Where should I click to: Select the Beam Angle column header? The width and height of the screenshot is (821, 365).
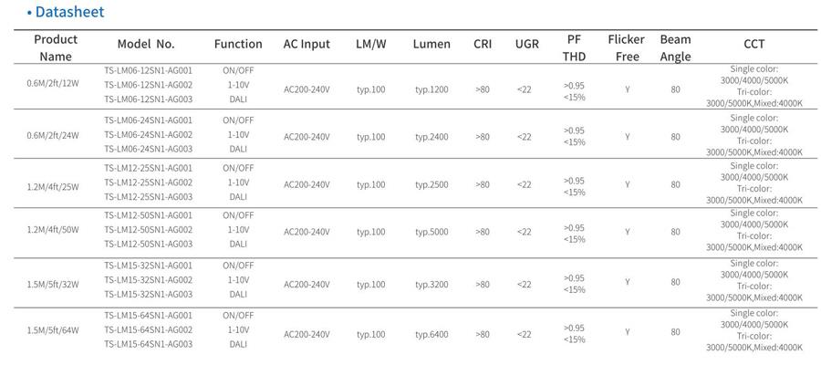pos(675,47)
